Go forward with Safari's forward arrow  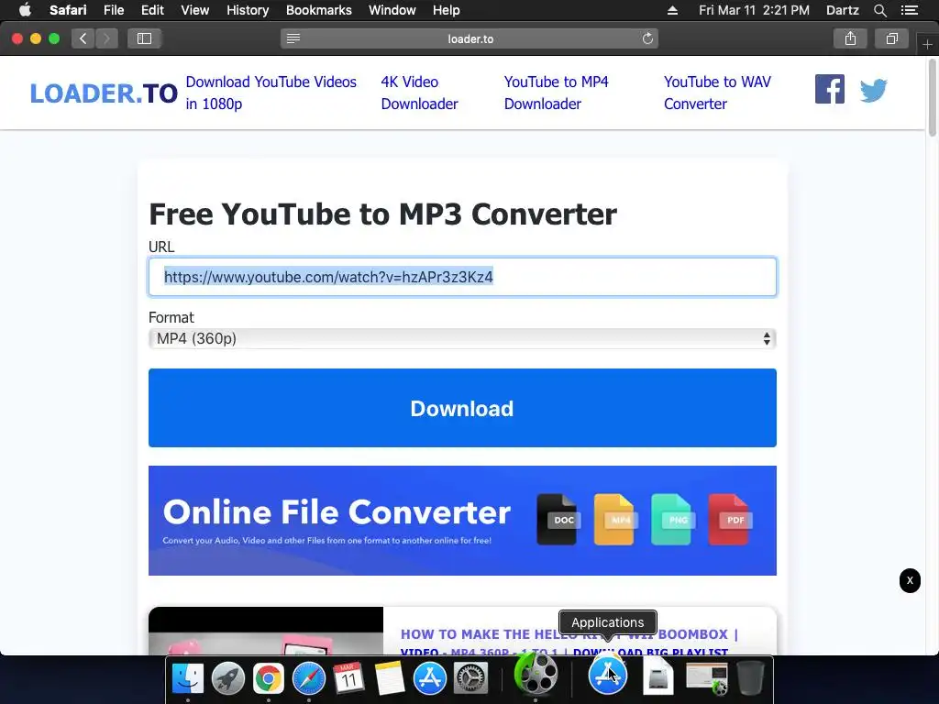pos(106,38)
